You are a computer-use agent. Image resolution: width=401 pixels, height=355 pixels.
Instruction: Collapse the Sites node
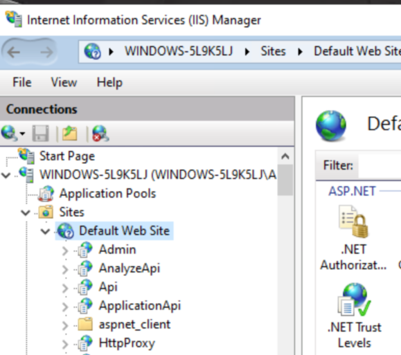(x=26, y=212)
